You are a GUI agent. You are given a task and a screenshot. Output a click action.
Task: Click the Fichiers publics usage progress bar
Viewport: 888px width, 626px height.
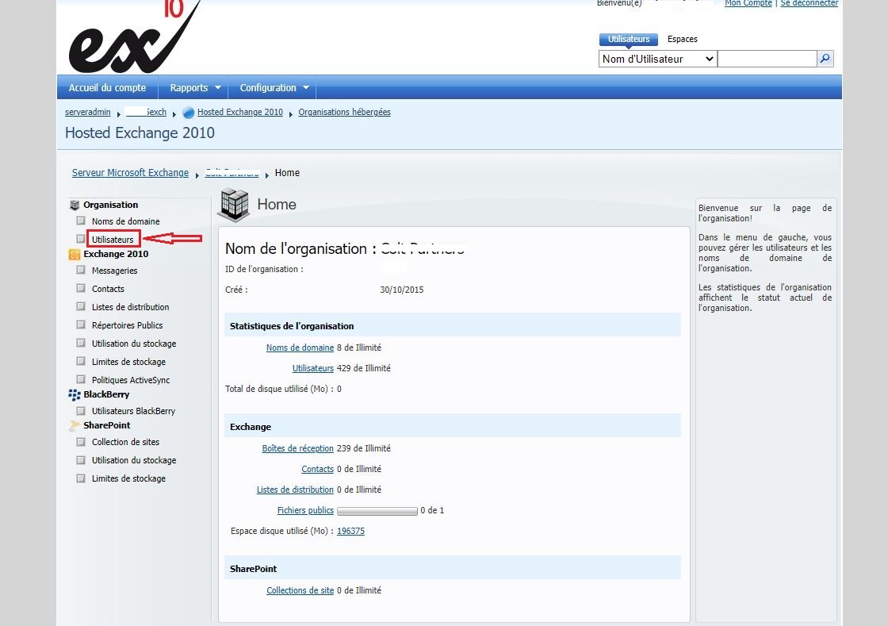[377, 511]
